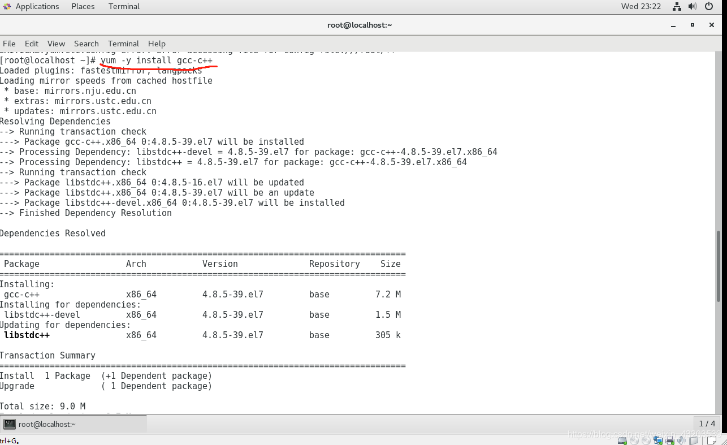This screenshot has height=445, width=727.
Task: Open the Terminal app menu in the top panel
Action: (124, 6)
